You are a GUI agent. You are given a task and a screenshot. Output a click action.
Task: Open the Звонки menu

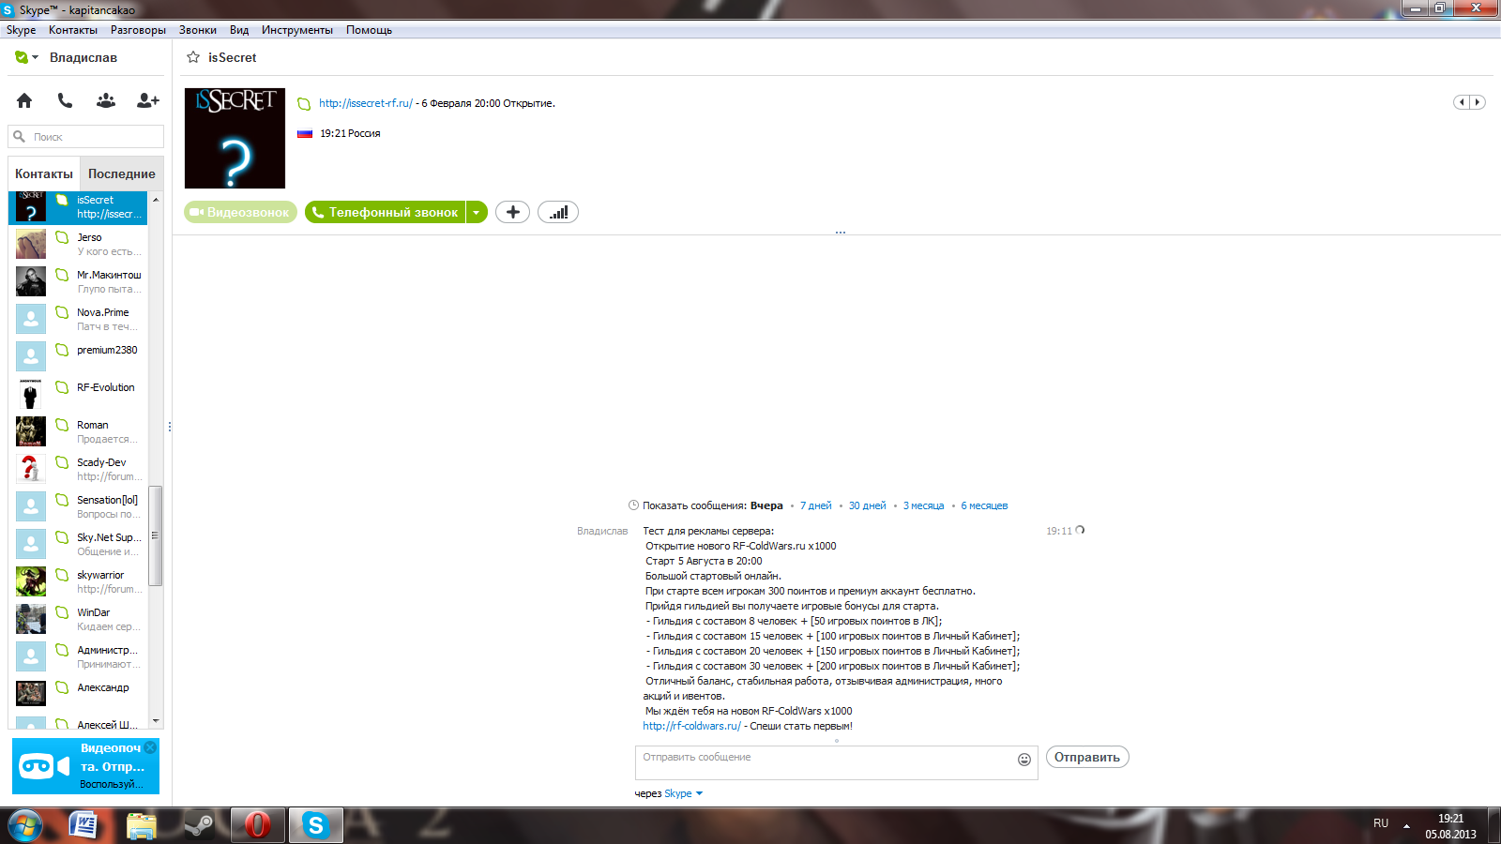tap(198, 30)
